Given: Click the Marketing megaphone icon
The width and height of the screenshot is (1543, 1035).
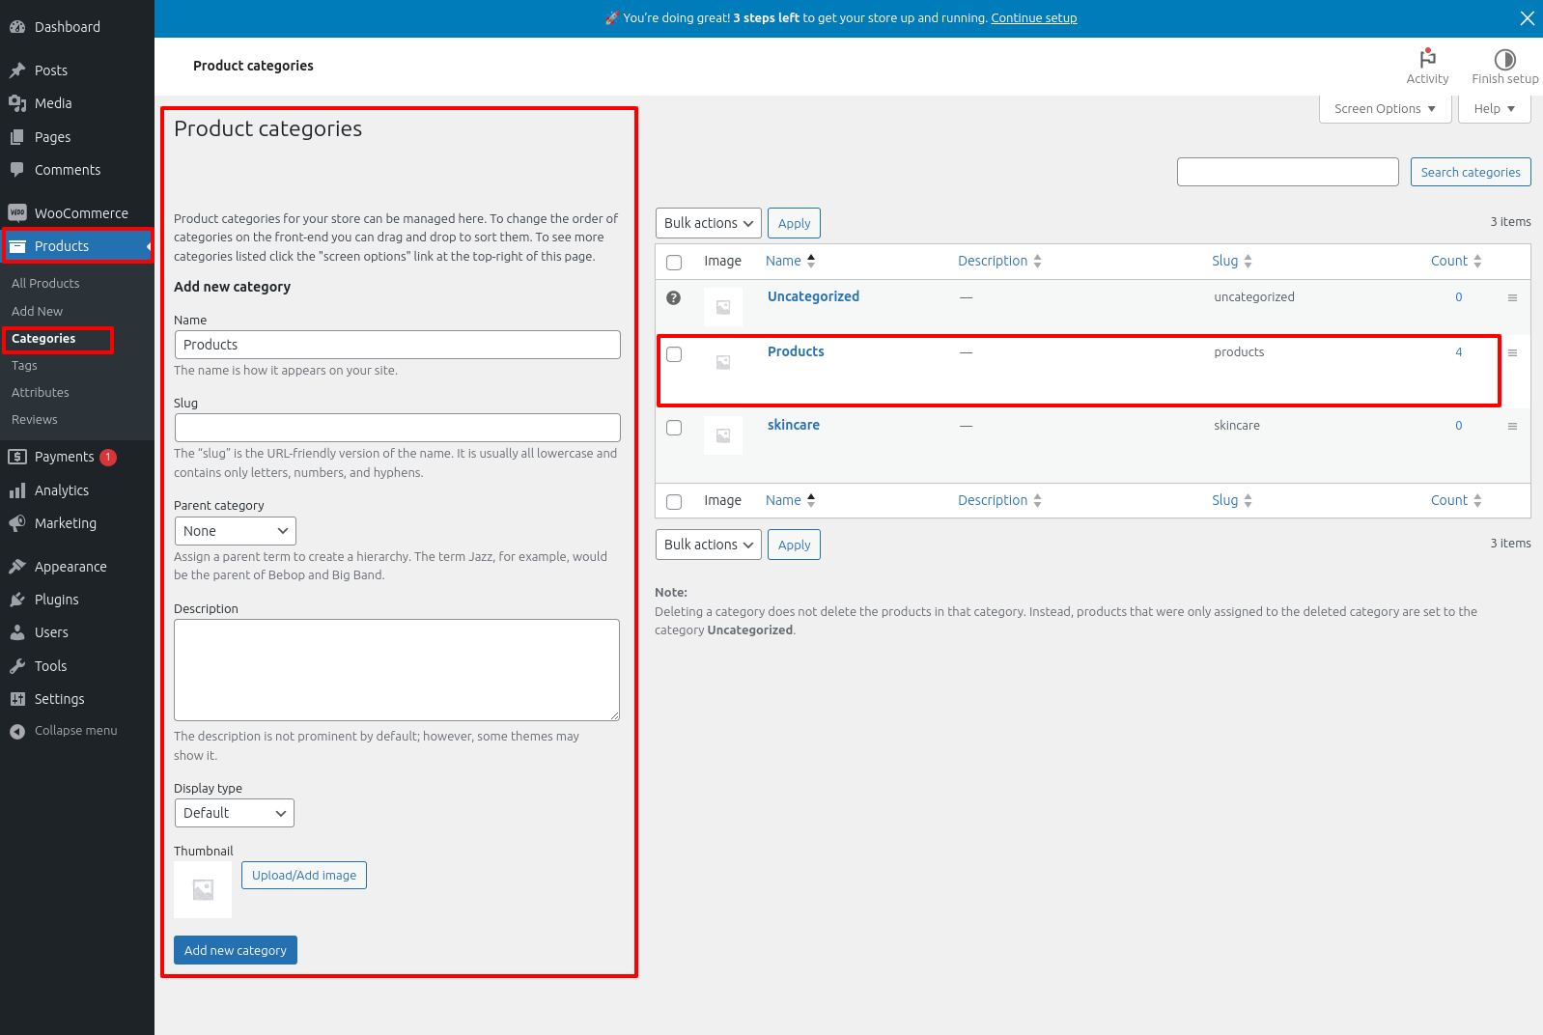Looking at the screenshot, I should click(17, 523).
